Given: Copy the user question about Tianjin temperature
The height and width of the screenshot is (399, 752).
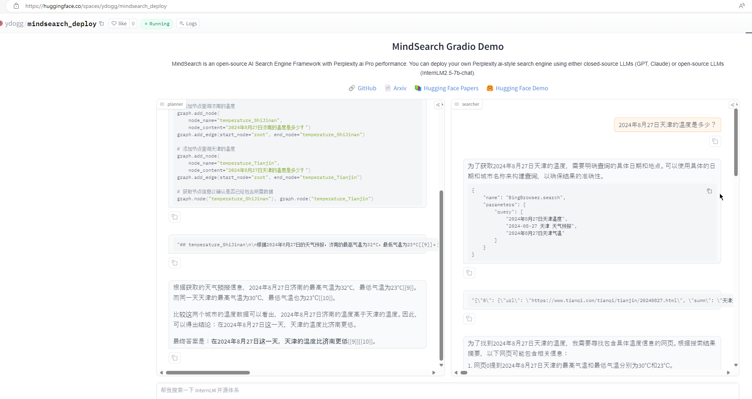Looking at the screenshot, I should 715,141.
